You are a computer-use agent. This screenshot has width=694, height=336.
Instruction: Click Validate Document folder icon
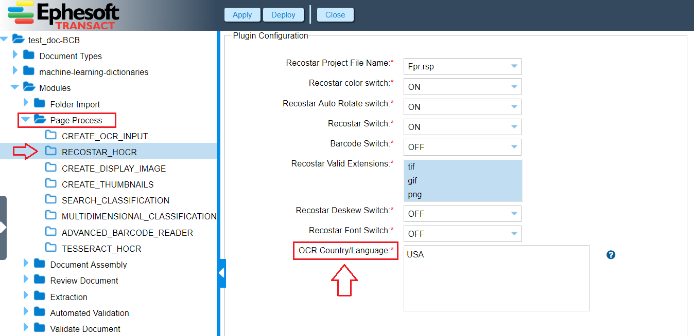[40, 328]
